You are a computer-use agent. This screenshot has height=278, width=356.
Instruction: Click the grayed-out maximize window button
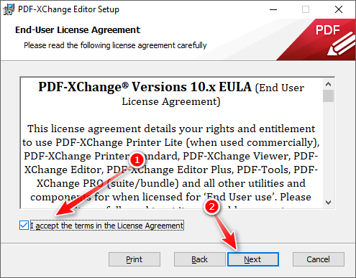[306, 9]
